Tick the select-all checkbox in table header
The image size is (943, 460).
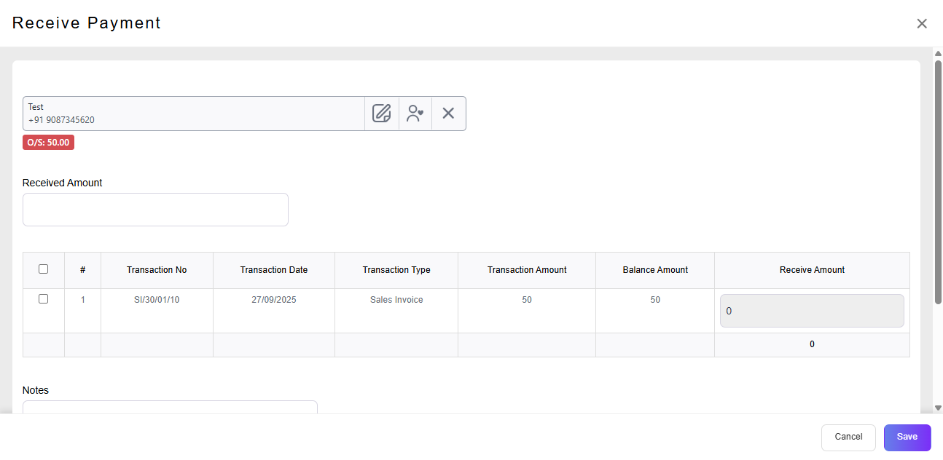point(43,269)
